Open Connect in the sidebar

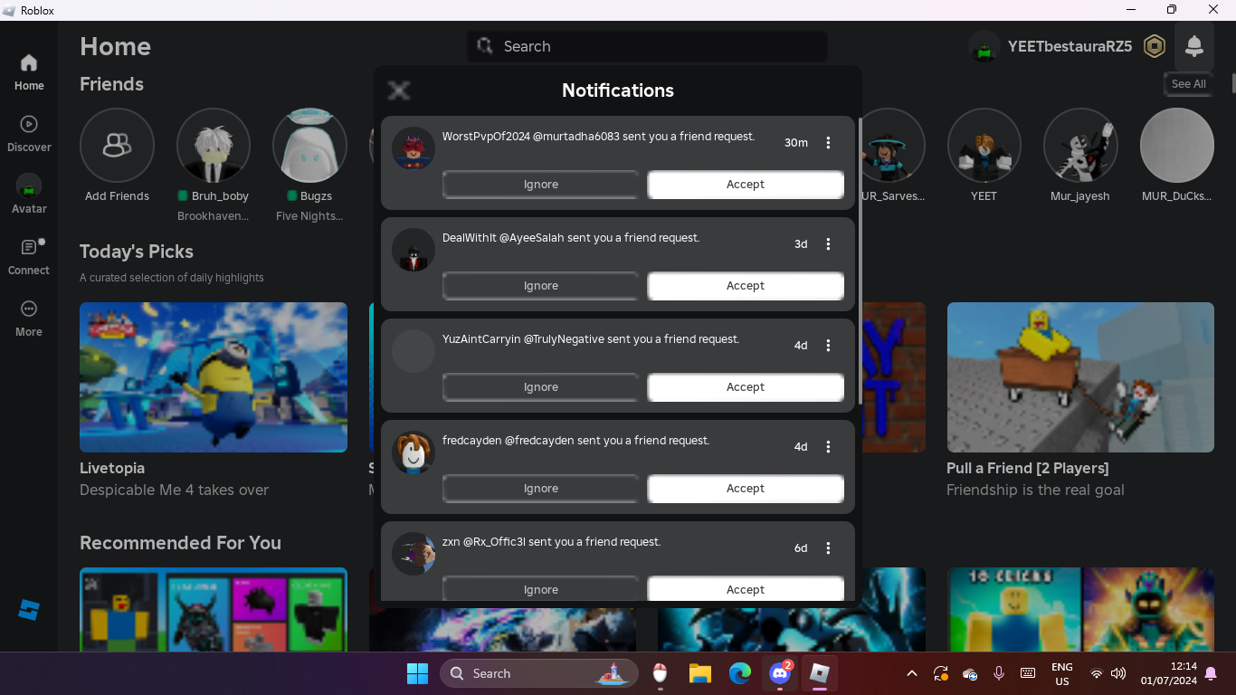(x=29, y=257)
